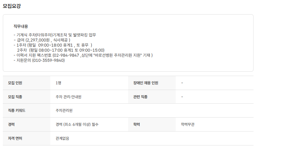Click the 학력 label cell
This screenshot has height=154, width=288.
(x=136, y=125)
